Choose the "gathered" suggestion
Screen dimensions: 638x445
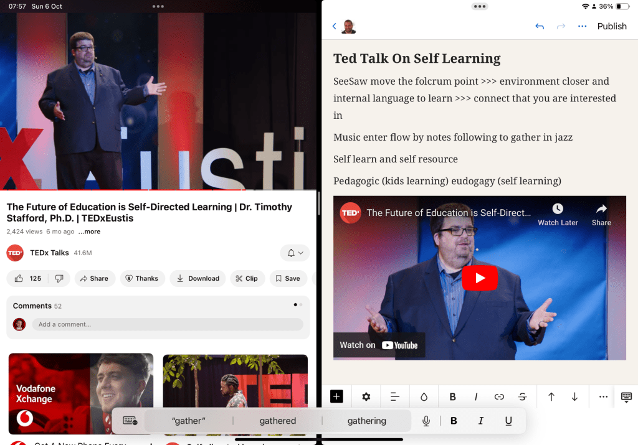[x=277, y=421]
